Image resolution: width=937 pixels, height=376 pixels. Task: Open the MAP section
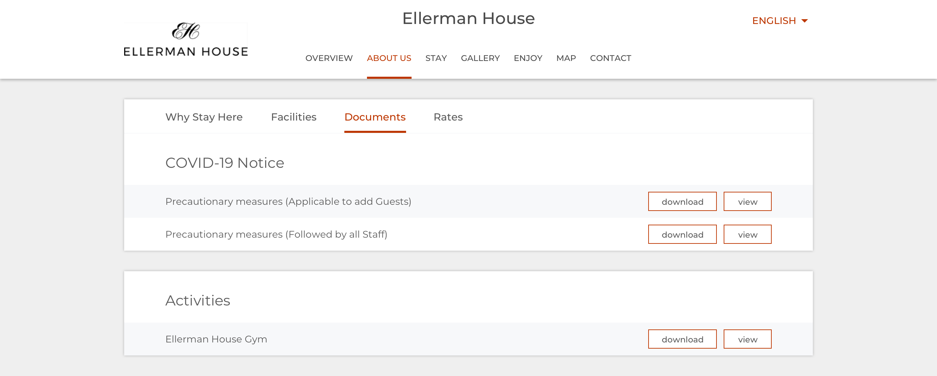pyautogui.click(x=566, y=58)
